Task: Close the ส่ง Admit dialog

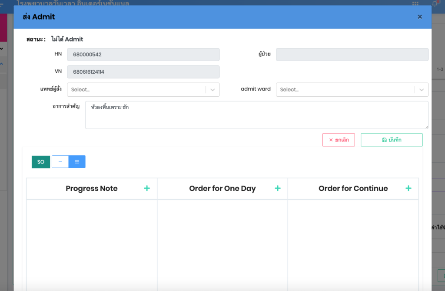Action: coord(419,17)
